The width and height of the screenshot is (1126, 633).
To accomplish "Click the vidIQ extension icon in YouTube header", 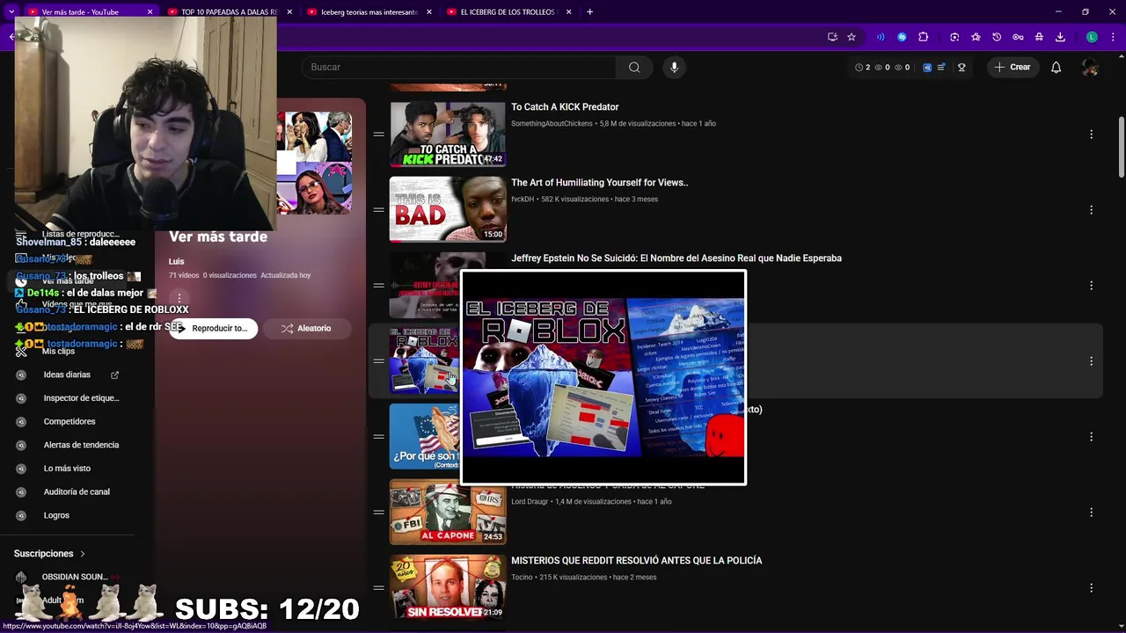I will (x=927, y=67).
